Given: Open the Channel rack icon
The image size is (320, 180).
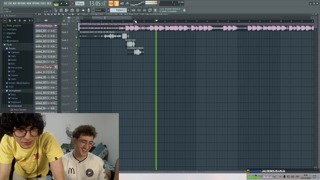Looking at the screenshot, I should pyautogui.click(x=61, y=10).
